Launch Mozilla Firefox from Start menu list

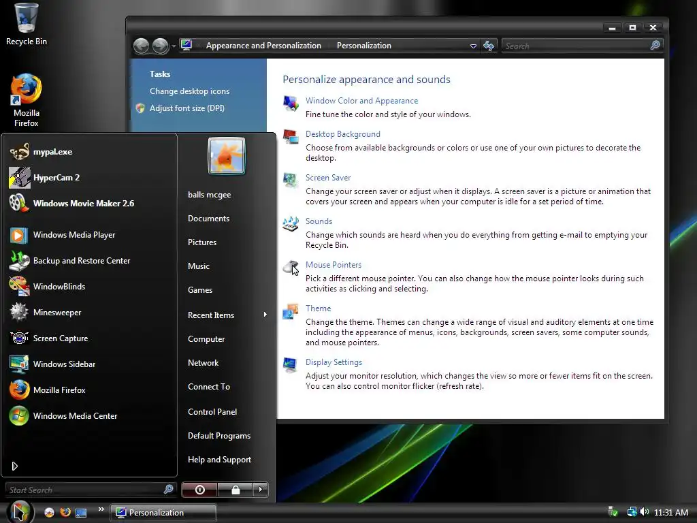[x=89, y=390]
